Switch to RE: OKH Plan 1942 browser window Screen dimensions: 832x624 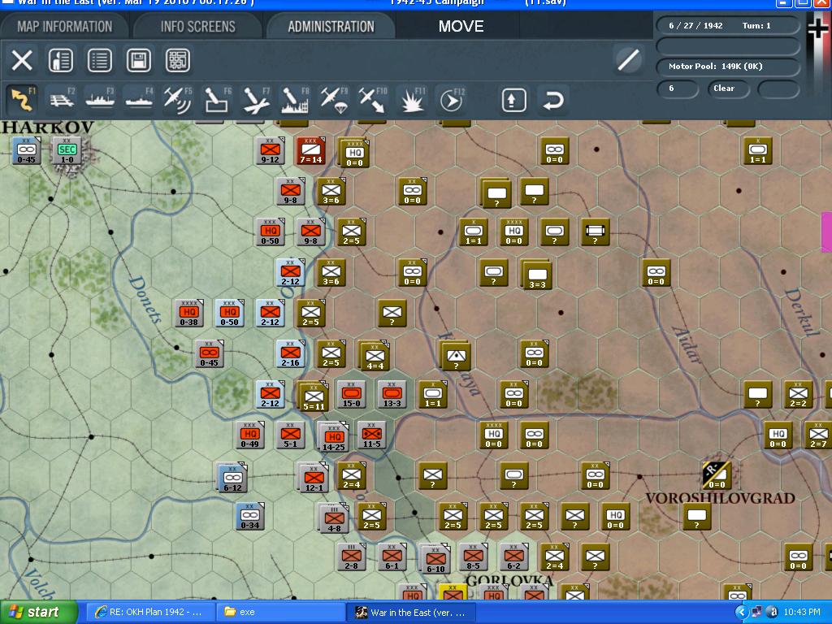pos(149,613)
